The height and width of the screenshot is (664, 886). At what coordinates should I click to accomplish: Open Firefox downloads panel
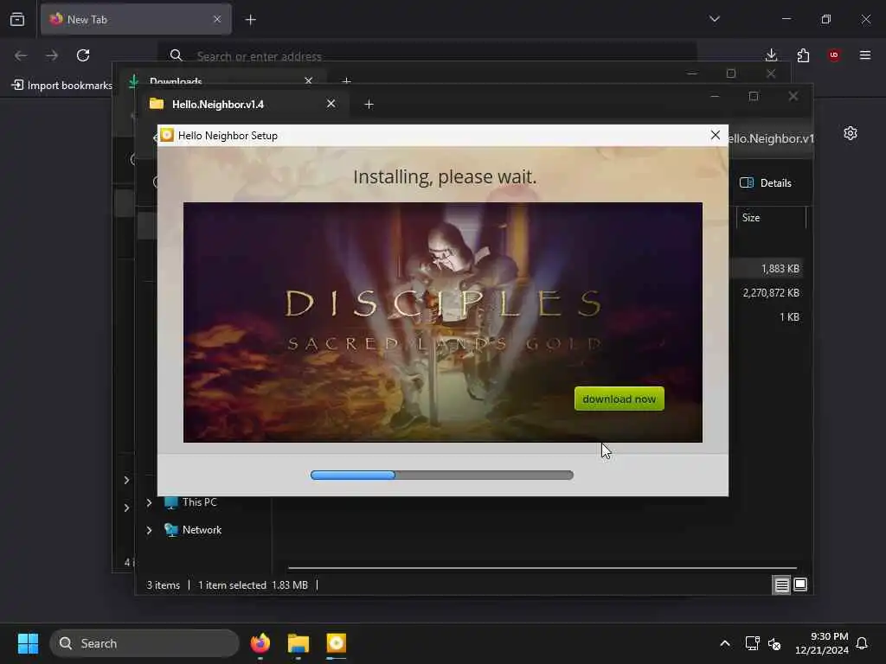tap(771, 54)
